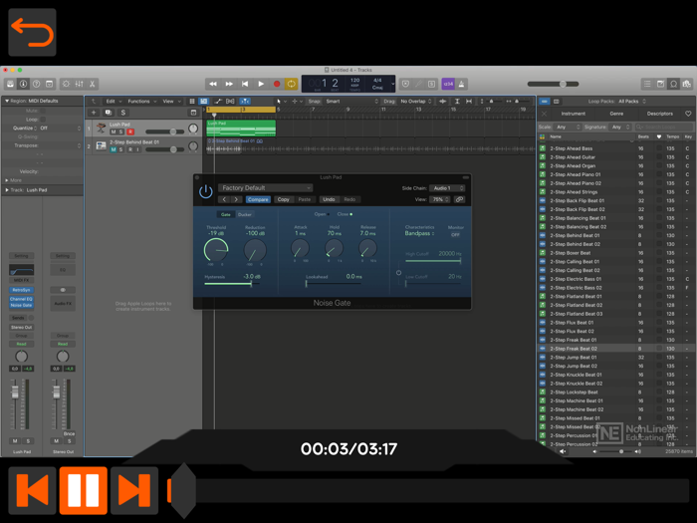Toggle the purple Count-in button
Viewport: 697px width, 523px height.
click(448, 84)
